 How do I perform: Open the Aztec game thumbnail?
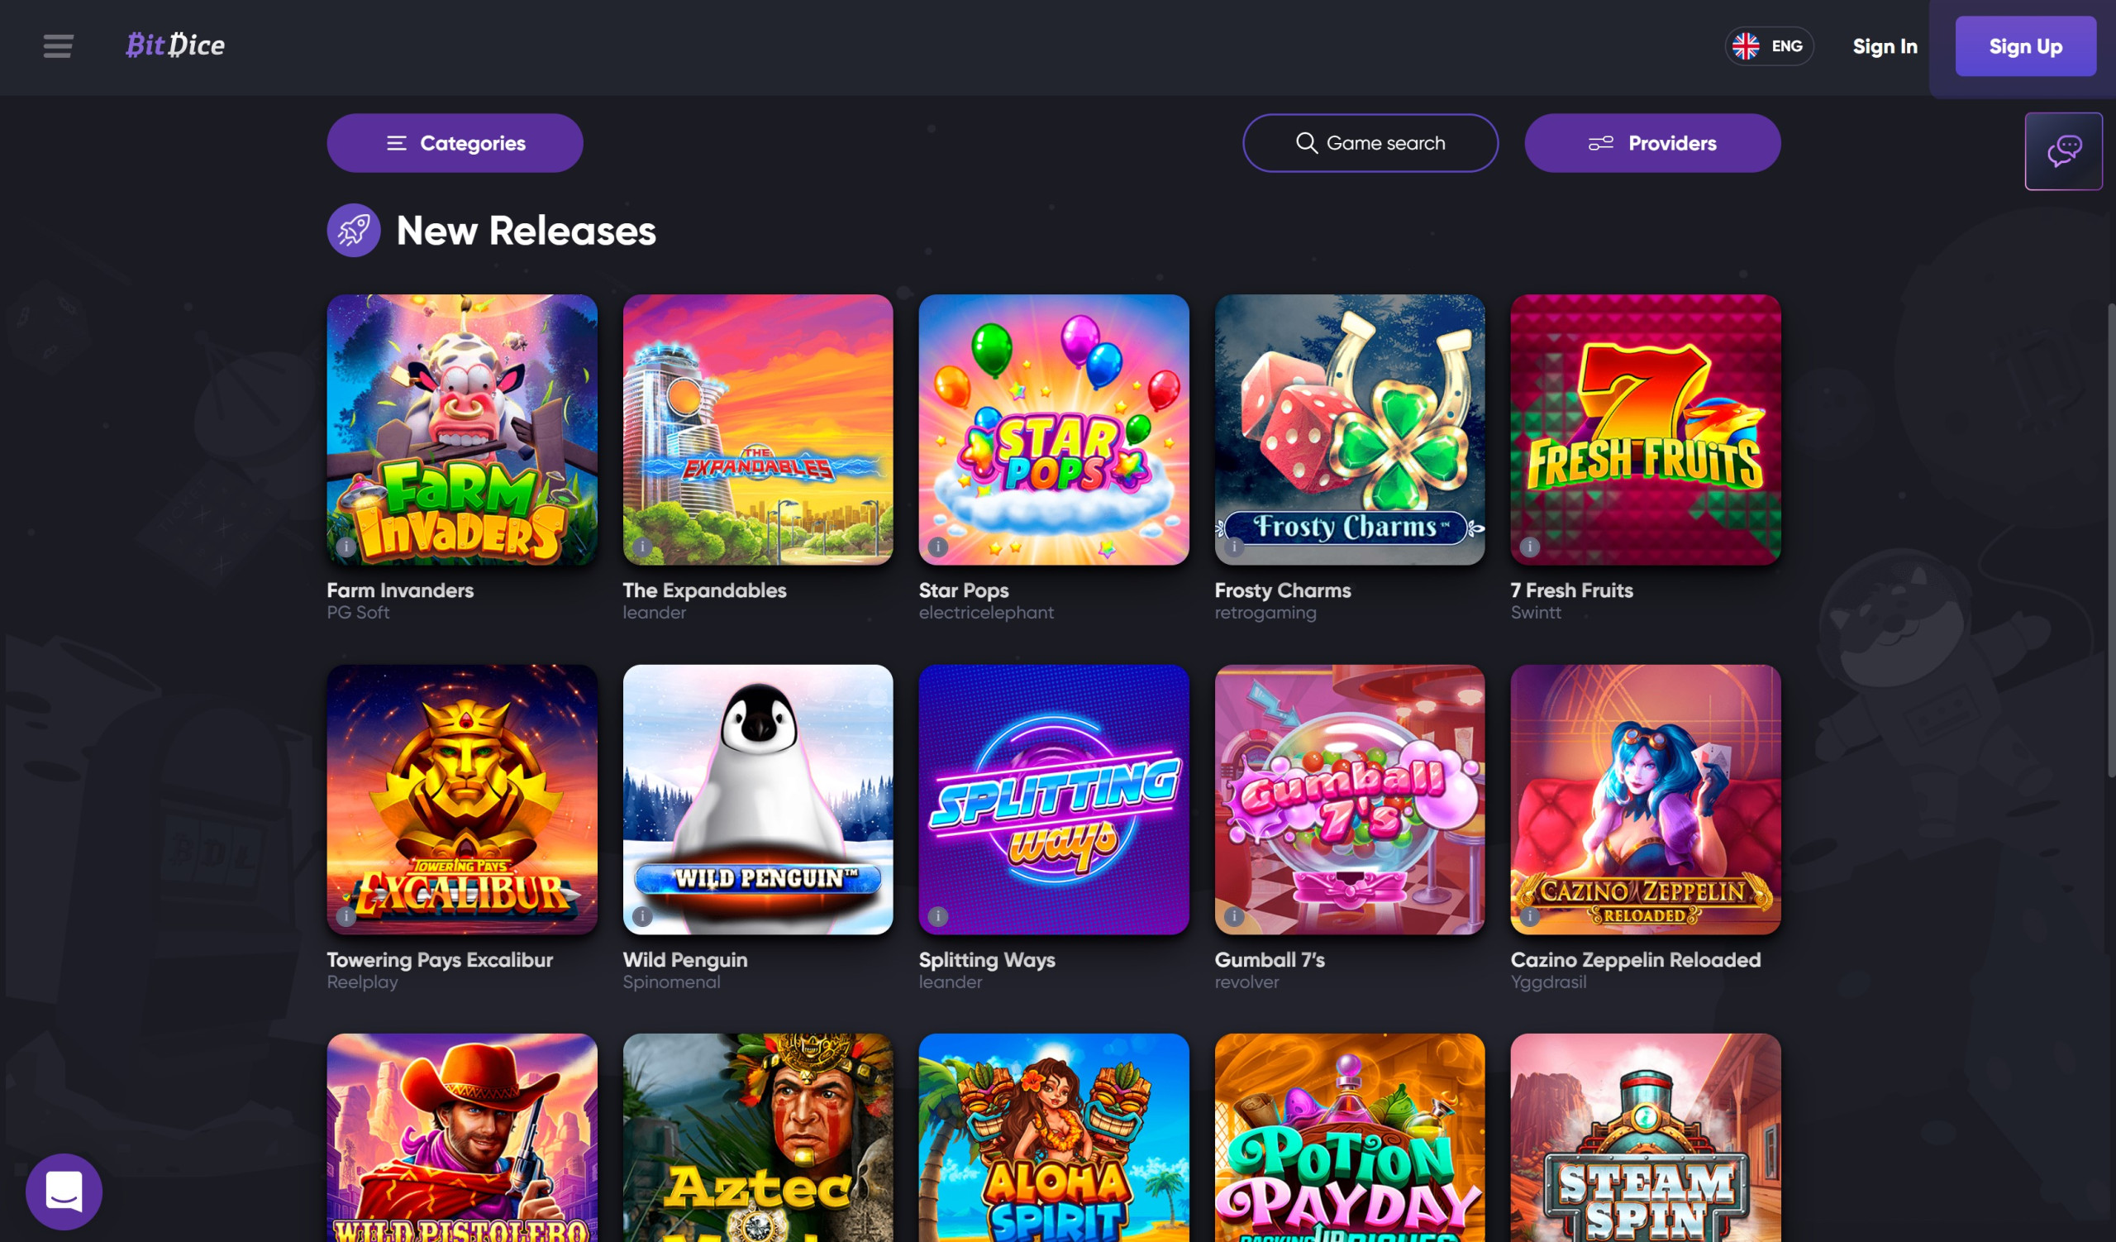[x=758, y=1138]
